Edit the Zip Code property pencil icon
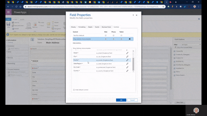This screenshot has height=116, width=207. 127,67
